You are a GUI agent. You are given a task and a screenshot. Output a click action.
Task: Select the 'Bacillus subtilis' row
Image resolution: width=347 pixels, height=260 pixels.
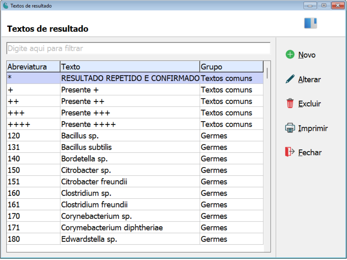tap(135, 147)
